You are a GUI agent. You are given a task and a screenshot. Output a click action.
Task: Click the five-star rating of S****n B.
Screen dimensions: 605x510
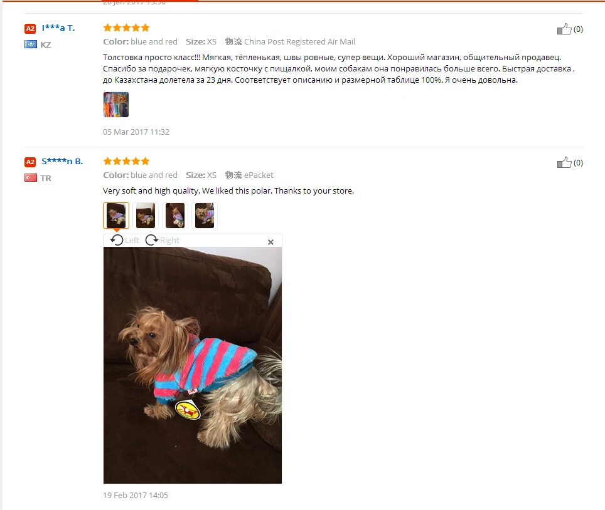126,161
